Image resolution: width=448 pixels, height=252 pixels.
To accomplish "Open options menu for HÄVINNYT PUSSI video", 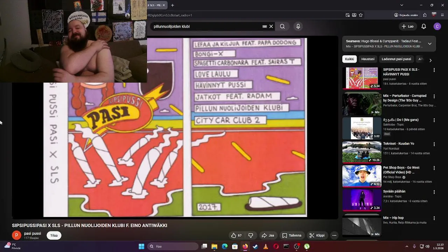I will (x=434, y=70).
